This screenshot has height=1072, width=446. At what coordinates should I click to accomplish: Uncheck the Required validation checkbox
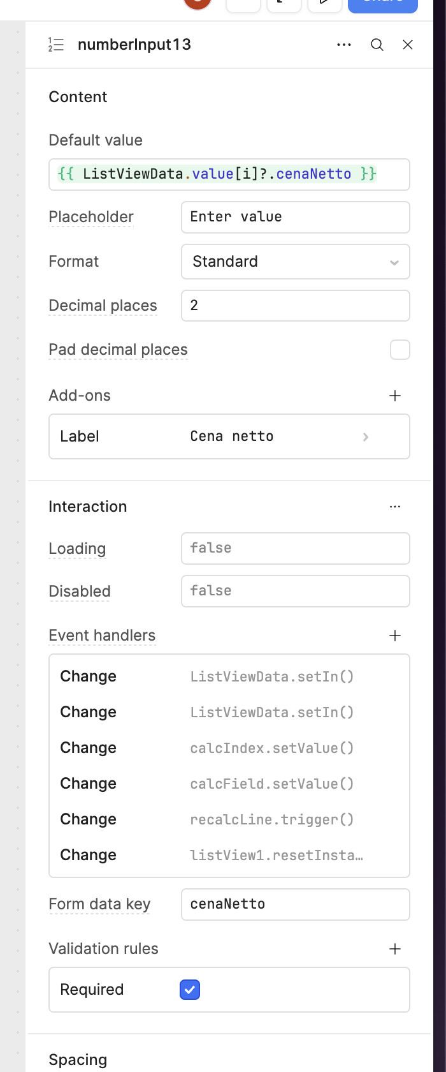pyautogui.click(x=190, y=990)
